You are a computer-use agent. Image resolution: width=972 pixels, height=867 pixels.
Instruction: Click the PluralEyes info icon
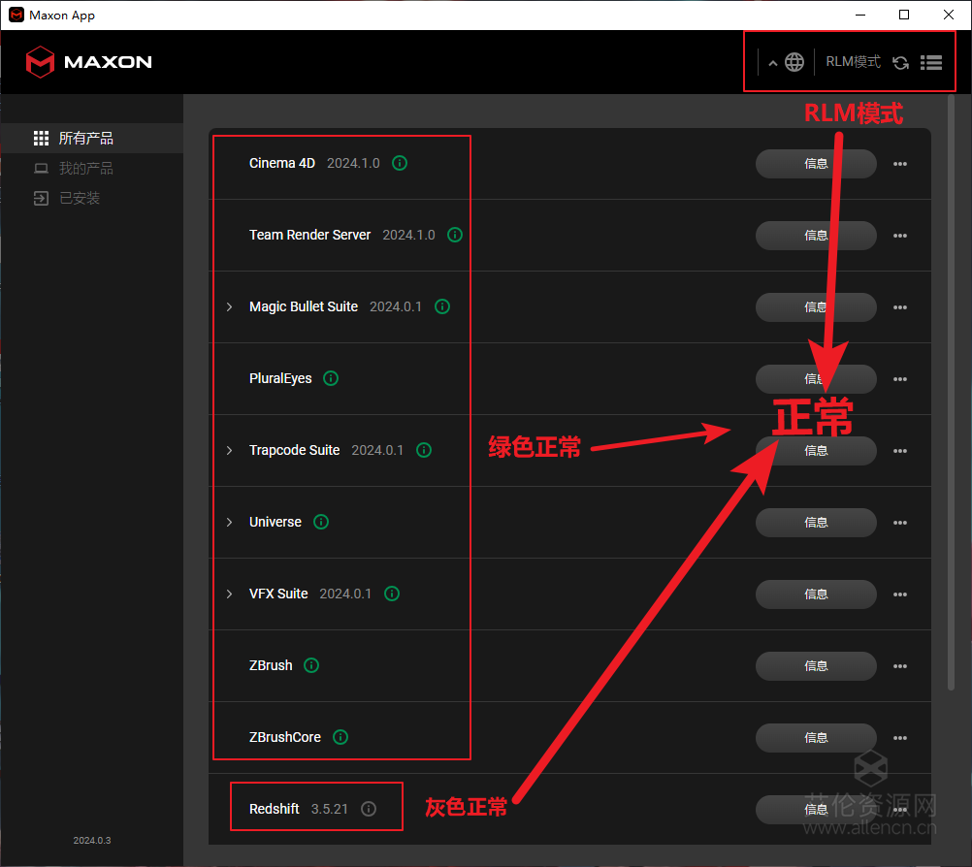(x=331, y=378)
